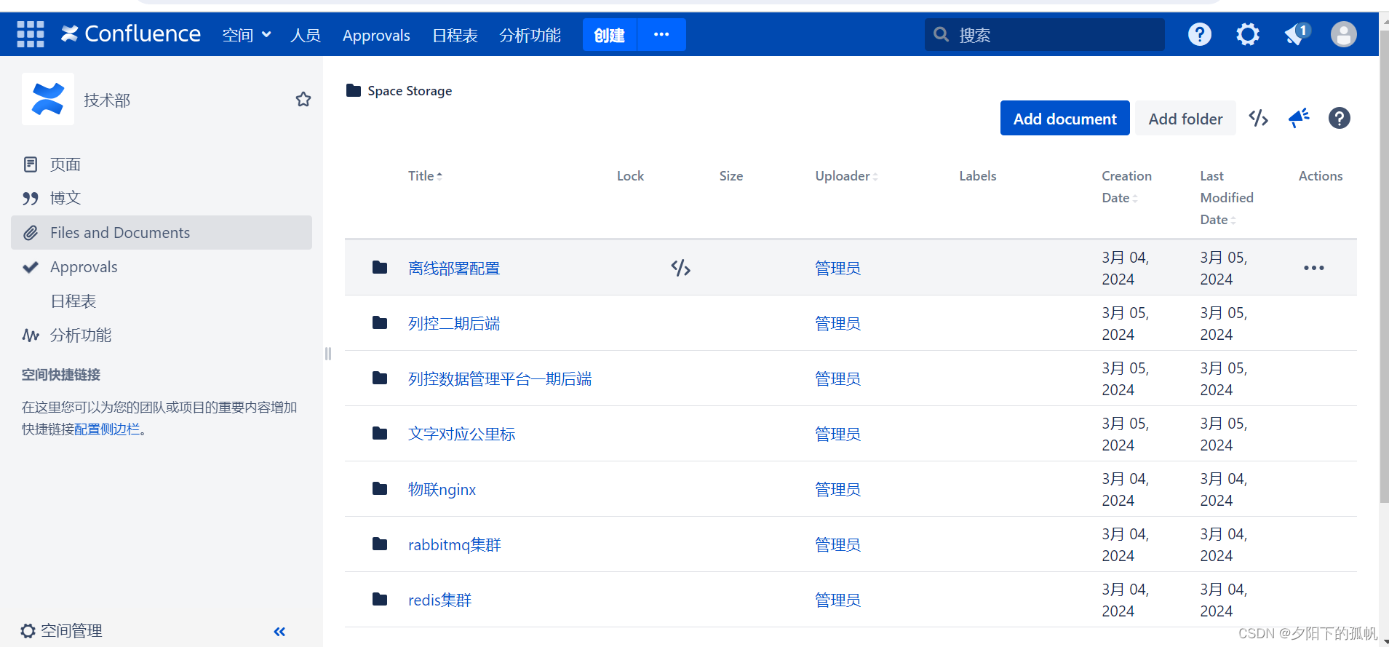Star the 技术部 space
The height and width of the screenshot is (647, 1389).
(303, 99)
